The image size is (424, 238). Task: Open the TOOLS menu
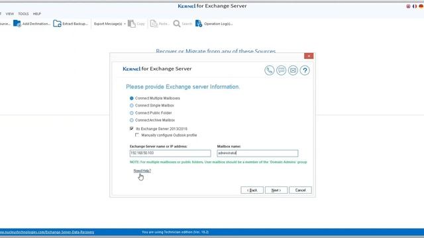click(23, 14)
